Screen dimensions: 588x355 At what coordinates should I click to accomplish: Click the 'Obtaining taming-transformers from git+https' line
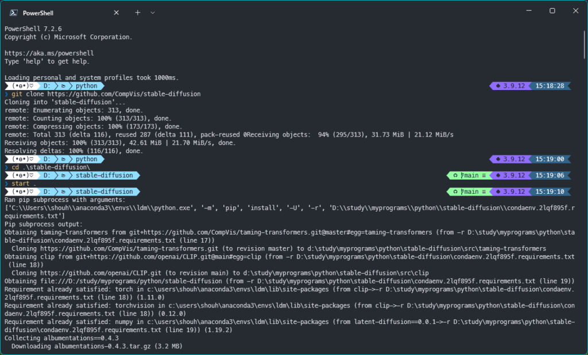289,236
